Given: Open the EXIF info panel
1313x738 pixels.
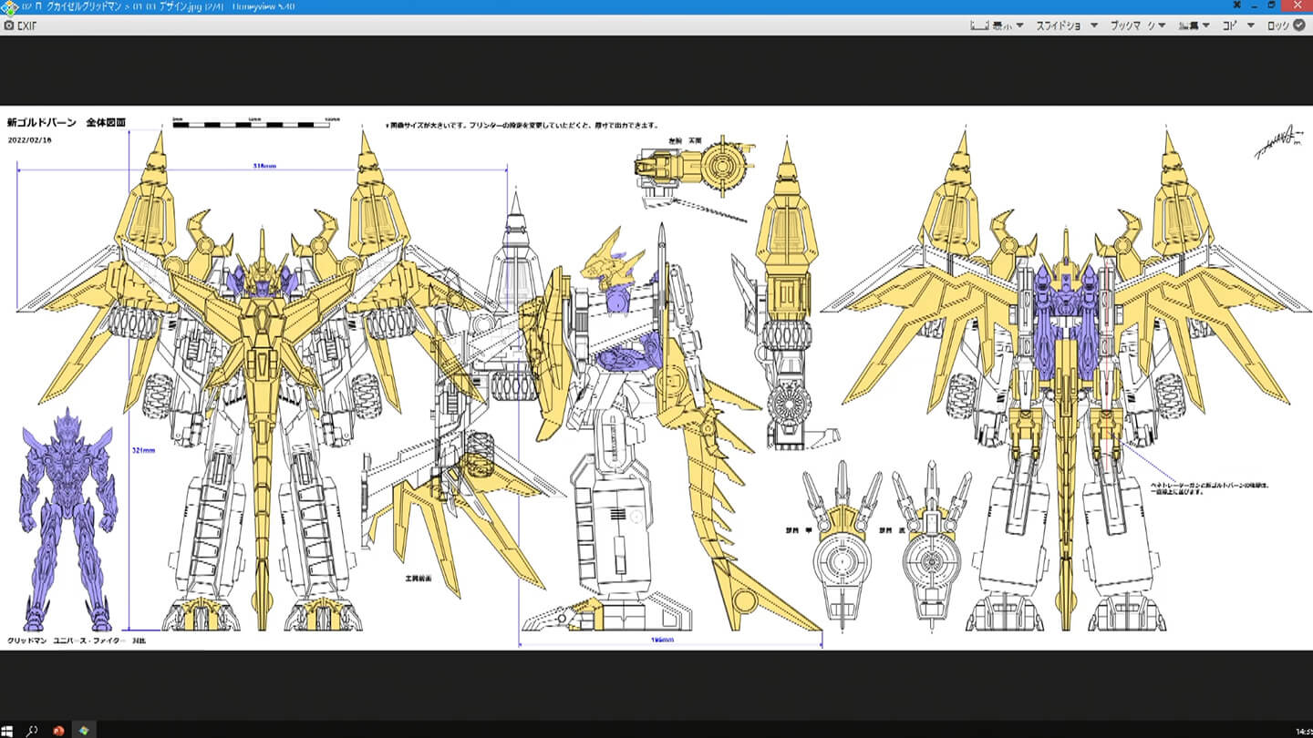Looking at the screenshot, I should click(19, 26).
